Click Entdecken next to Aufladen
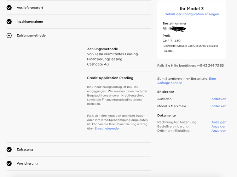This screenshot has width=237, height=177. pyautogui.click(x=218, y=99)
